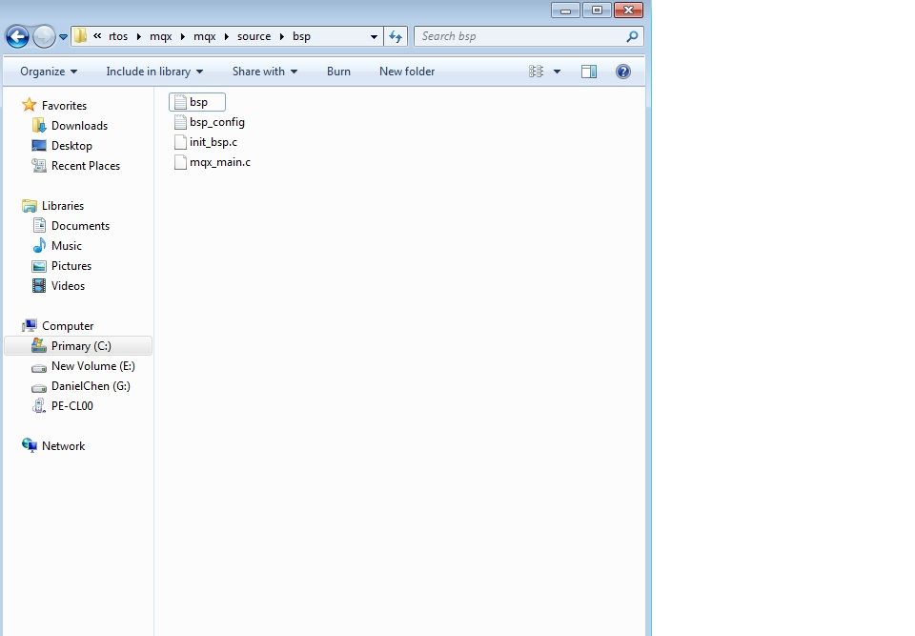
Task: Select Libraries in navigation pane
Action: click(x=63, y=206)
